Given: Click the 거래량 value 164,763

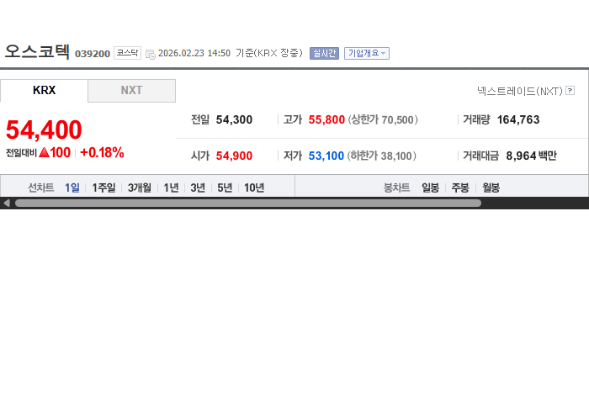Looking at the screenshot, I should point(518,119).
